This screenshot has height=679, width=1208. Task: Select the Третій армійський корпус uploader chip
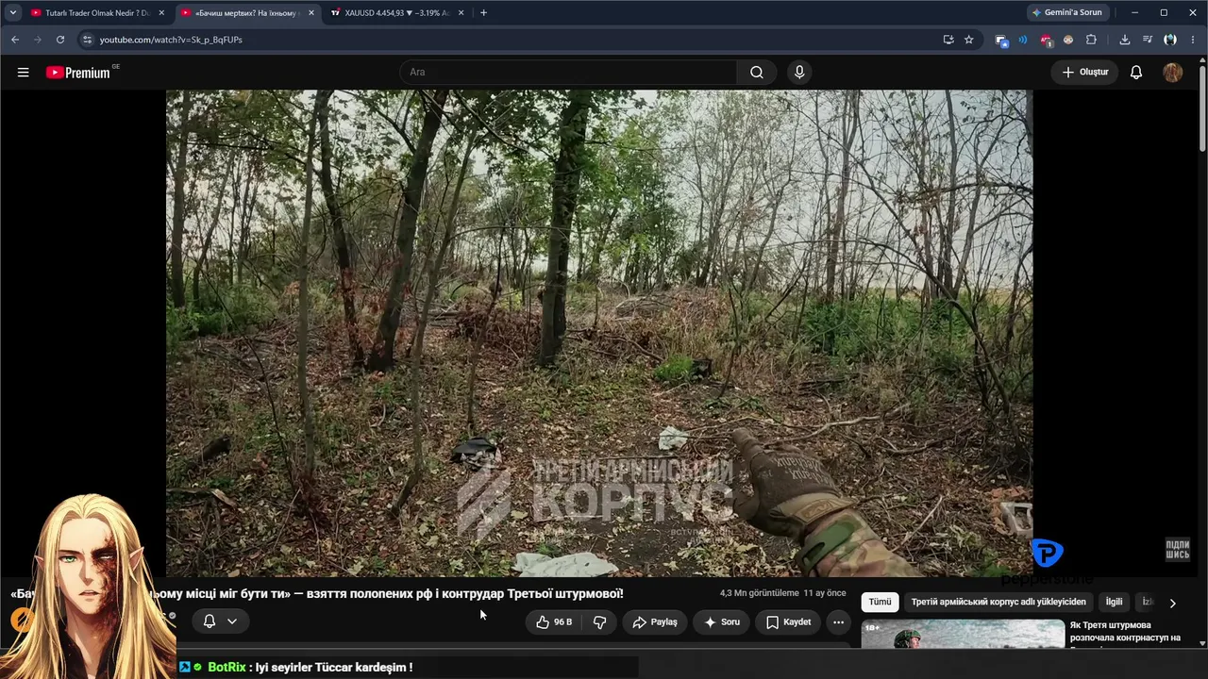click(998, 602)
